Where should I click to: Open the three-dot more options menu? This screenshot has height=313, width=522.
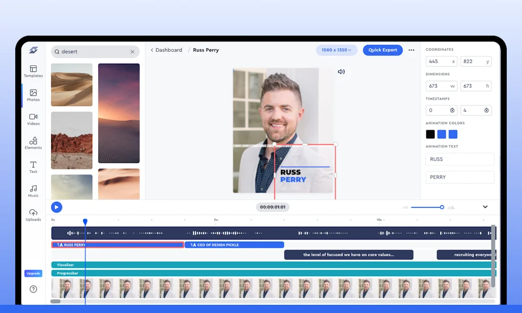tap(411, 50)
